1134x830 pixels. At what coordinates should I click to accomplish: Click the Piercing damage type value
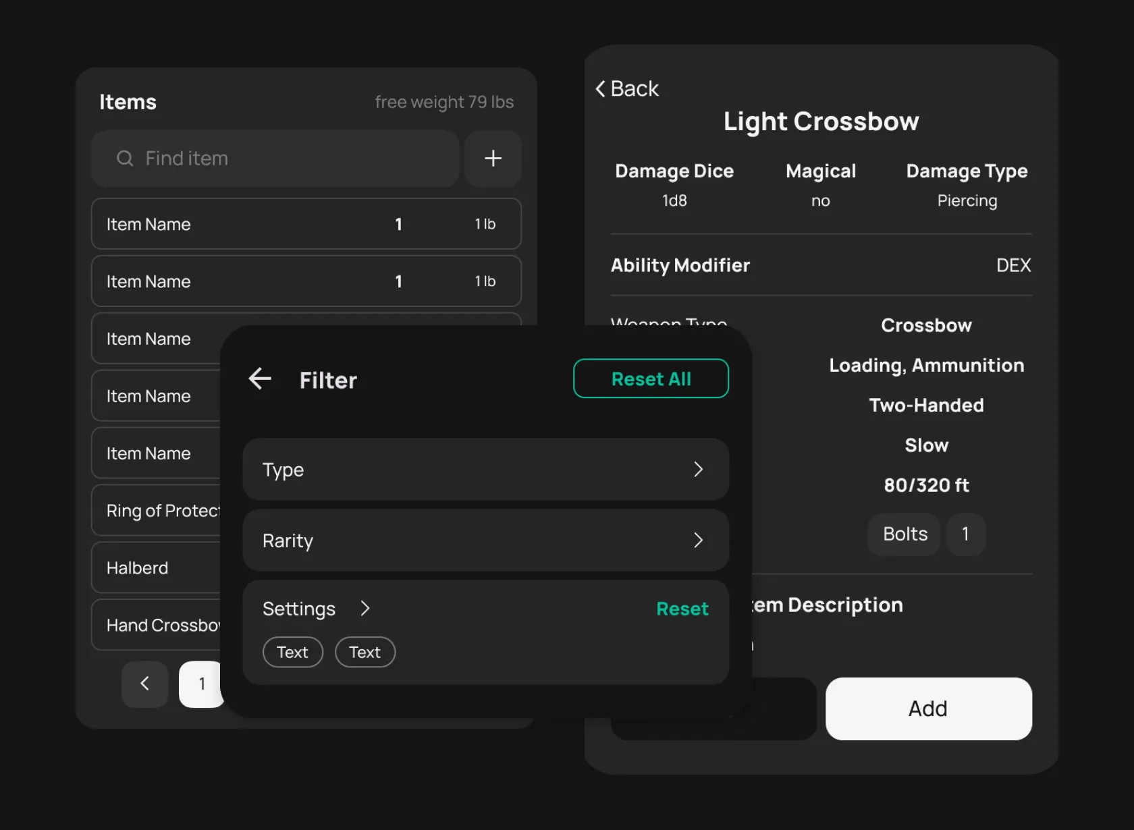pos(967,201)
